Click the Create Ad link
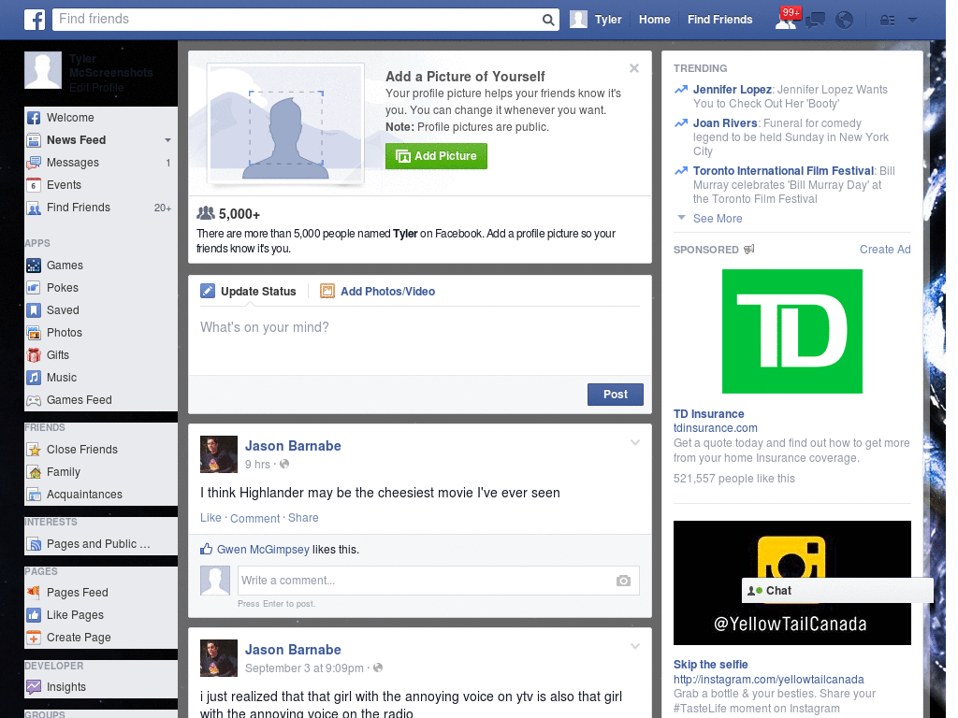This screenshot has width=958, height=718. point(885,249)
